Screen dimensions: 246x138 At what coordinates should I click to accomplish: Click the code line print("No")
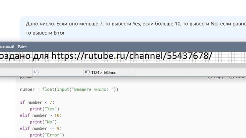[x=43, y=122]
